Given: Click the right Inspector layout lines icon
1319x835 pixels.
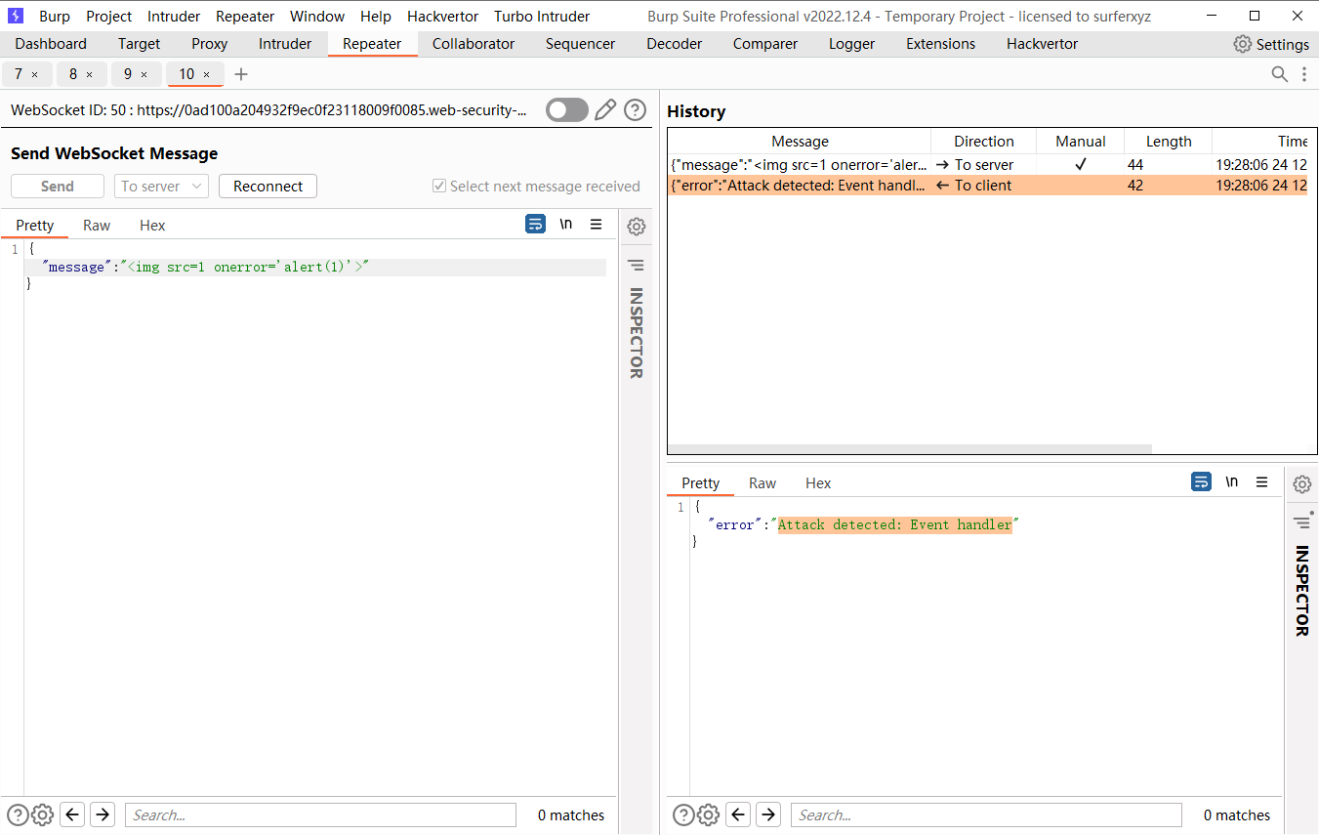Looking at the screenshot, I should point(1301,522).
